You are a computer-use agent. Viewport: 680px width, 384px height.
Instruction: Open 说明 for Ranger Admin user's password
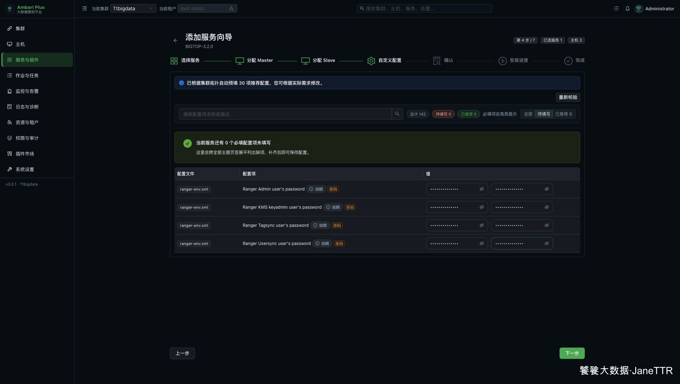316,189
